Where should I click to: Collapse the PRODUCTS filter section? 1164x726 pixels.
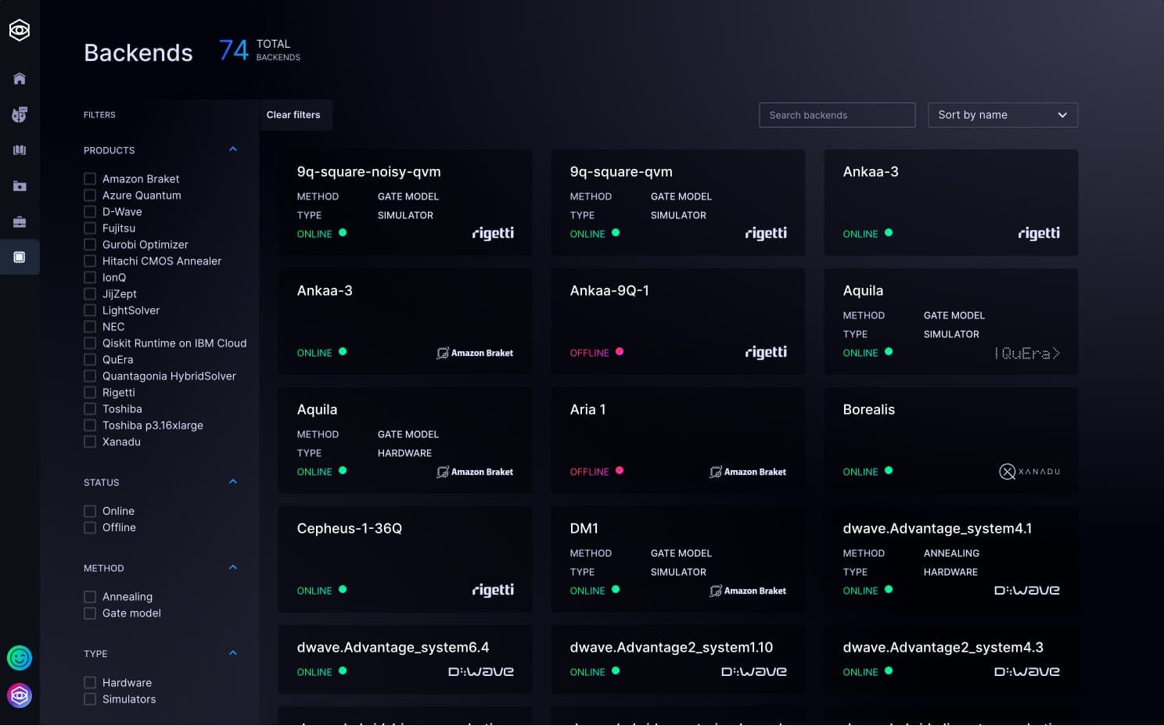(232, 149)
